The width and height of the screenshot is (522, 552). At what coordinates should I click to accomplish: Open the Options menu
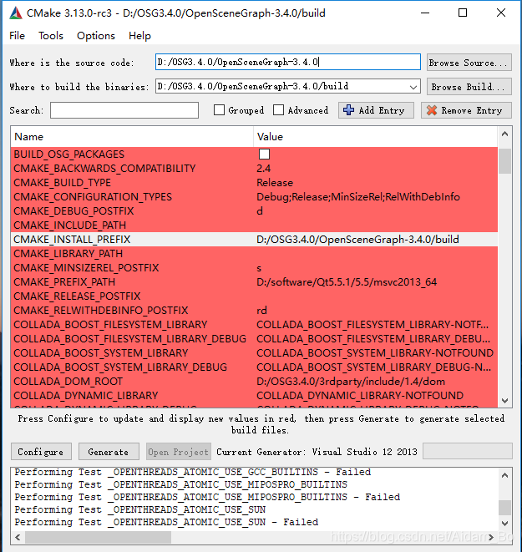click(x=96, y=36)
